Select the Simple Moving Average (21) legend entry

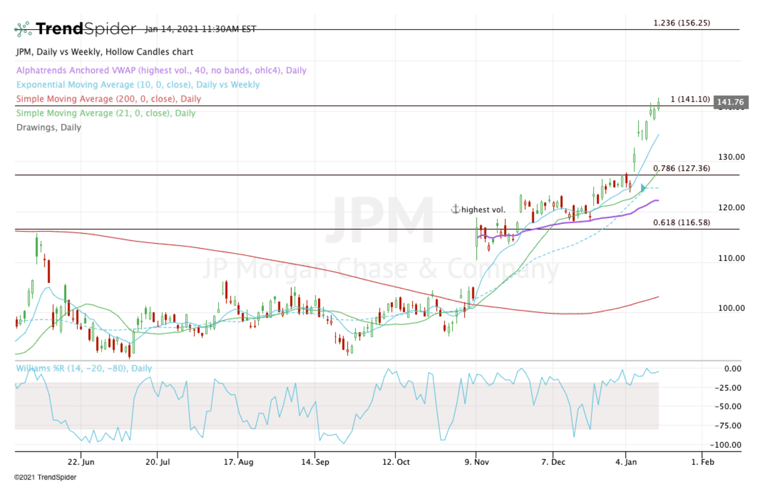pyautogui.click(x=106, y=113)
